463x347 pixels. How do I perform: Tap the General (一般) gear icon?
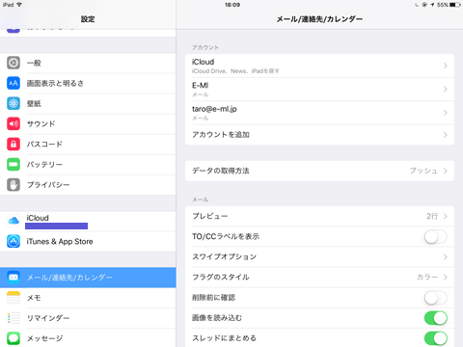click(x=14, y=63)
